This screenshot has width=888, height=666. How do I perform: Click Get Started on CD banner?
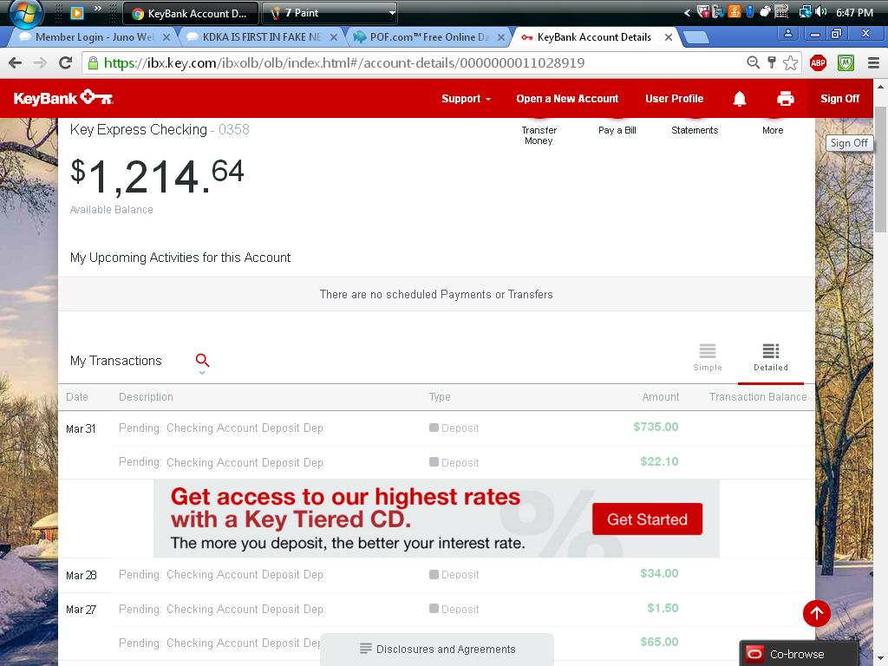[x=647, y=519]
